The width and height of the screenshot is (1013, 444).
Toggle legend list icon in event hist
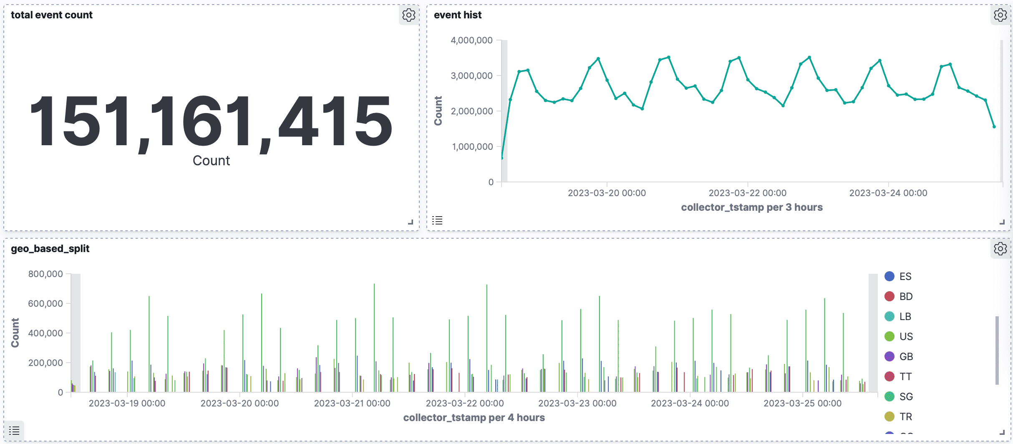(x=437, y=220)
